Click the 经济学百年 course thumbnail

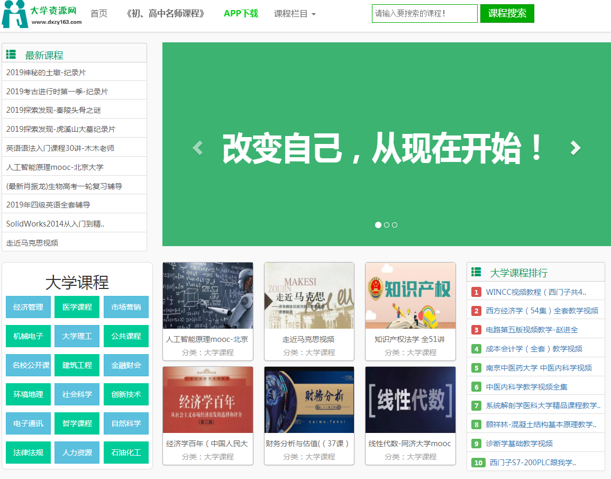point(208,400)
